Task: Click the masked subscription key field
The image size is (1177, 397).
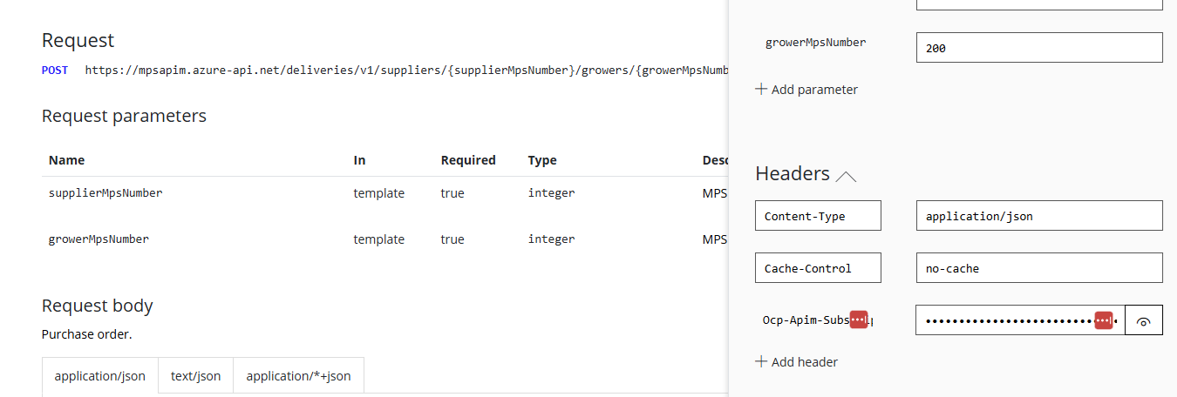Action: tap(1003, 320)
